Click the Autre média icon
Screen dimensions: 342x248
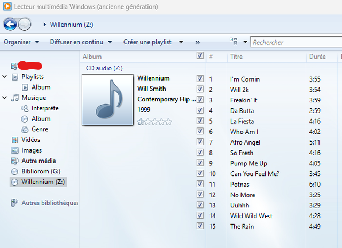click(14, 161)
